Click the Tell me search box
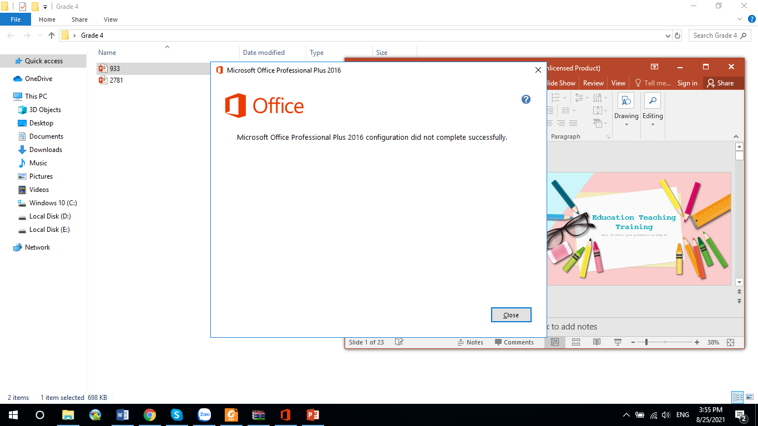The height and width of the screenshot is (426, 758). [653, 83]
